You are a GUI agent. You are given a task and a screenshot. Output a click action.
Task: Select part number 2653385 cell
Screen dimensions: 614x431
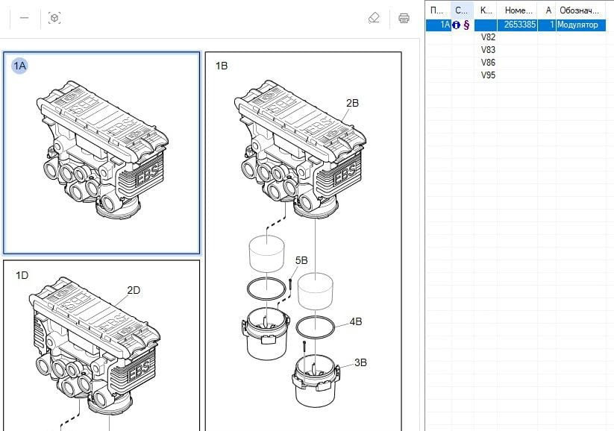pyautogui.click(x=519, y=25)
